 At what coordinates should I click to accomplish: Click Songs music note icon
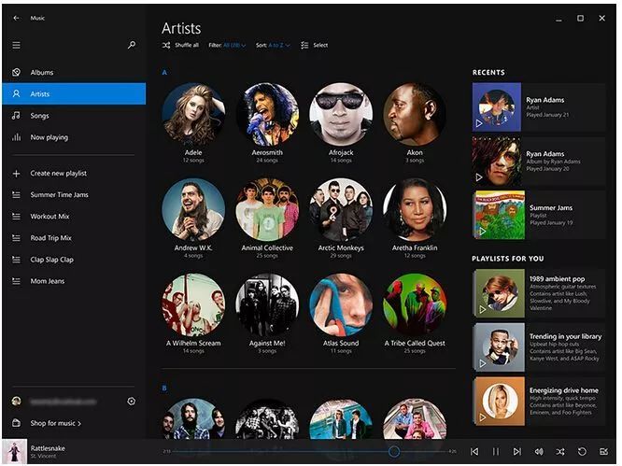tap(16, 116)
